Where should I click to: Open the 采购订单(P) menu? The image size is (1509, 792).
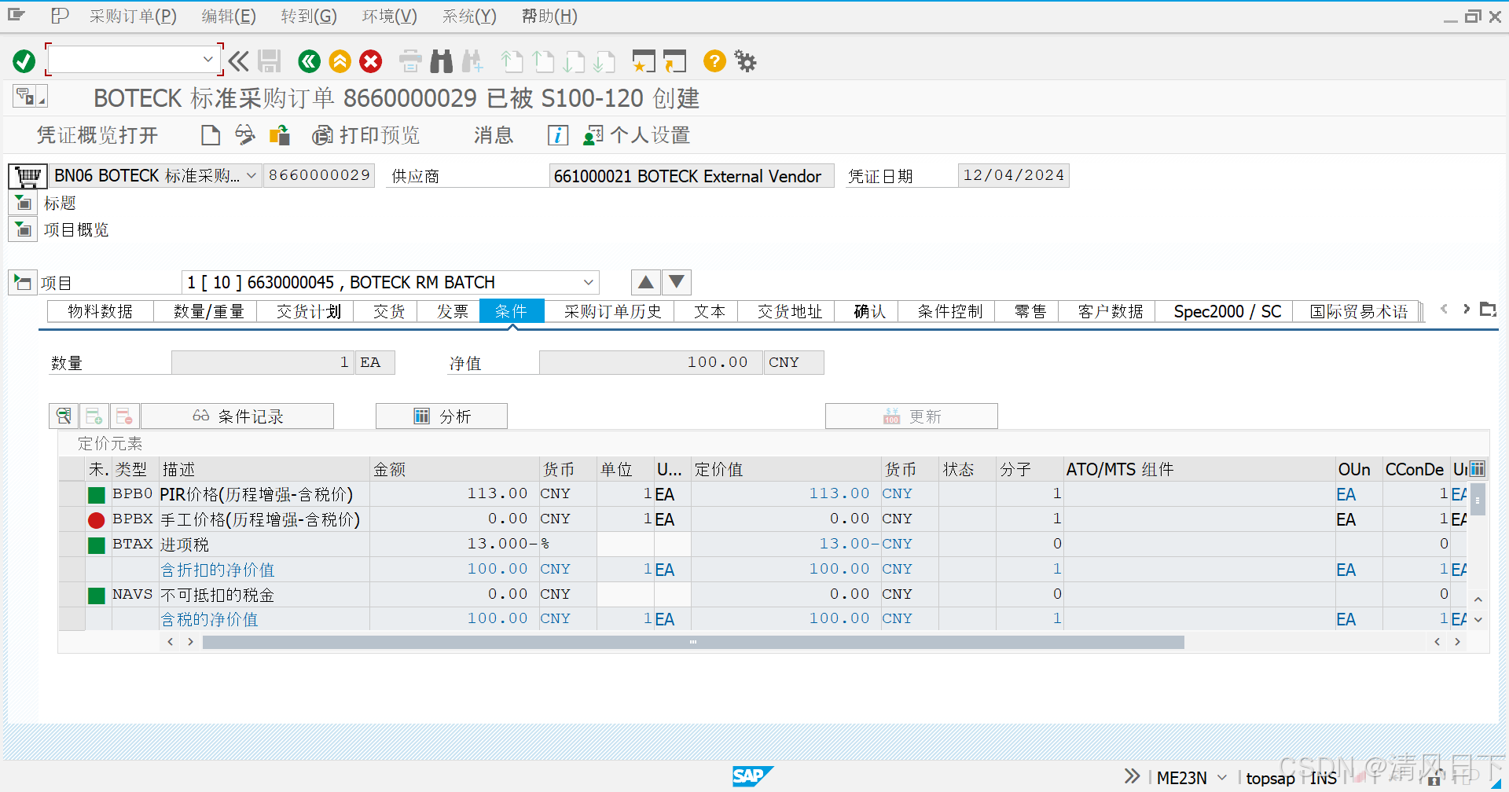[x=133, y=16]
